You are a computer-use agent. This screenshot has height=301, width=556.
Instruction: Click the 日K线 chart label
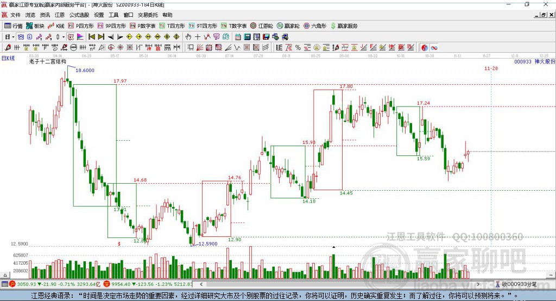click(8, 58)
